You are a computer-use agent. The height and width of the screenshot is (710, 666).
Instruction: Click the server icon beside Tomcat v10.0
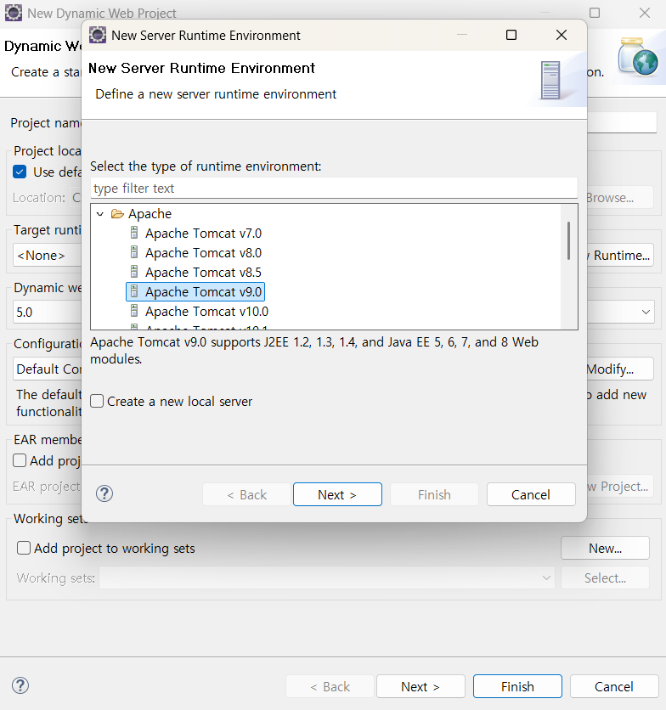coord(134,311)
